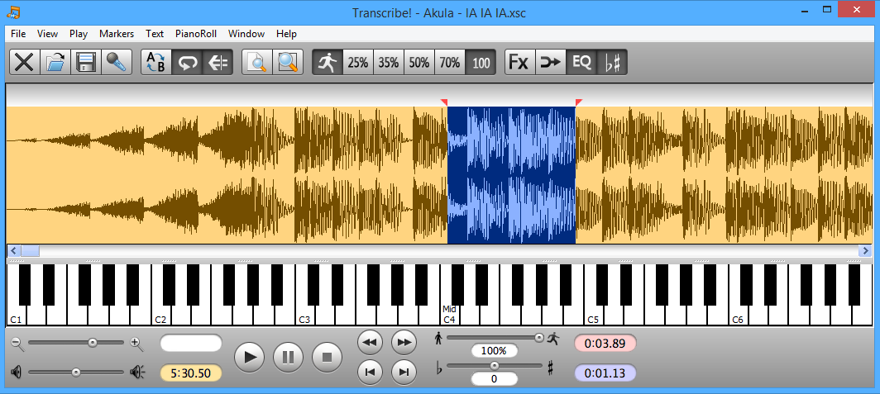This screenshot has width=880, height=394.
Task: Click the Save floppy disk icon
Action: coord(87,63)
